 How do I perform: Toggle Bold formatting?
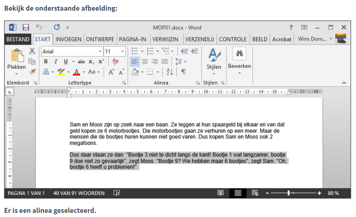click(46, 62)
